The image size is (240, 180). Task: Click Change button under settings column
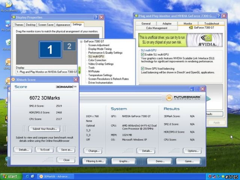93,151
